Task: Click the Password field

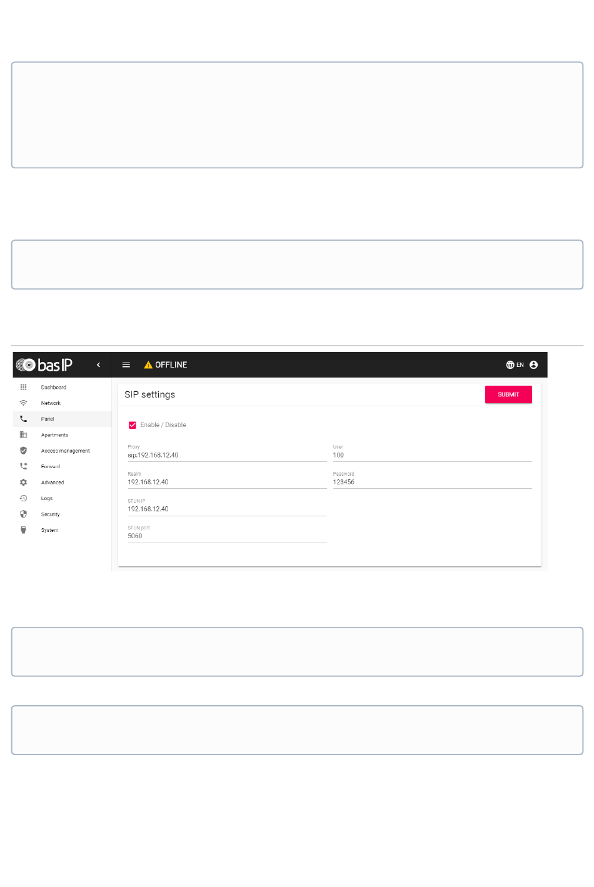Action: (432, 480)
